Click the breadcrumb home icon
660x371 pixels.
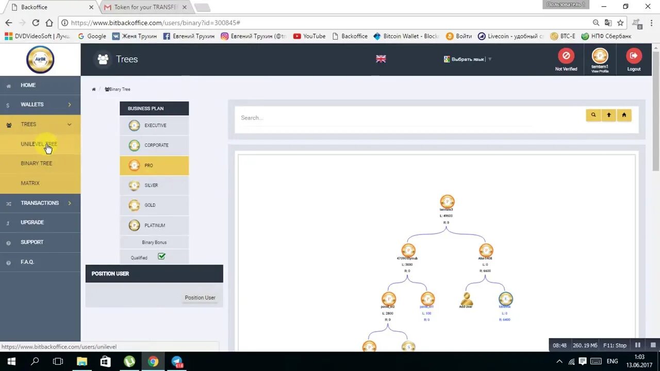click(x=94, y=89)
